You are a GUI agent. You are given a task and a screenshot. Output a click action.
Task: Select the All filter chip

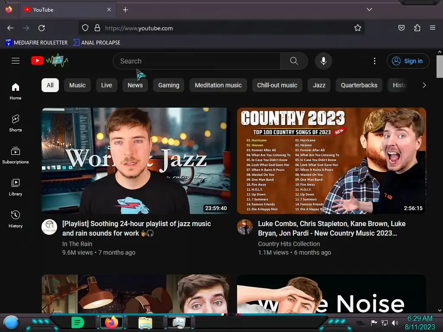pyautogui.click(x=50, y=85)
